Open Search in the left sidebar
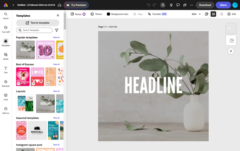The width and height of the screenshot is (240, 151). [x=6, y=16]
